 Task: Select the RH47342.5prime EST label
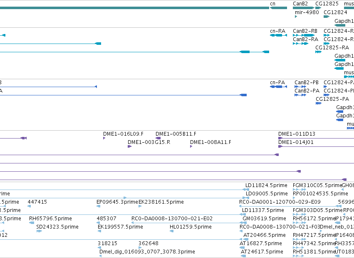(314, 243)
